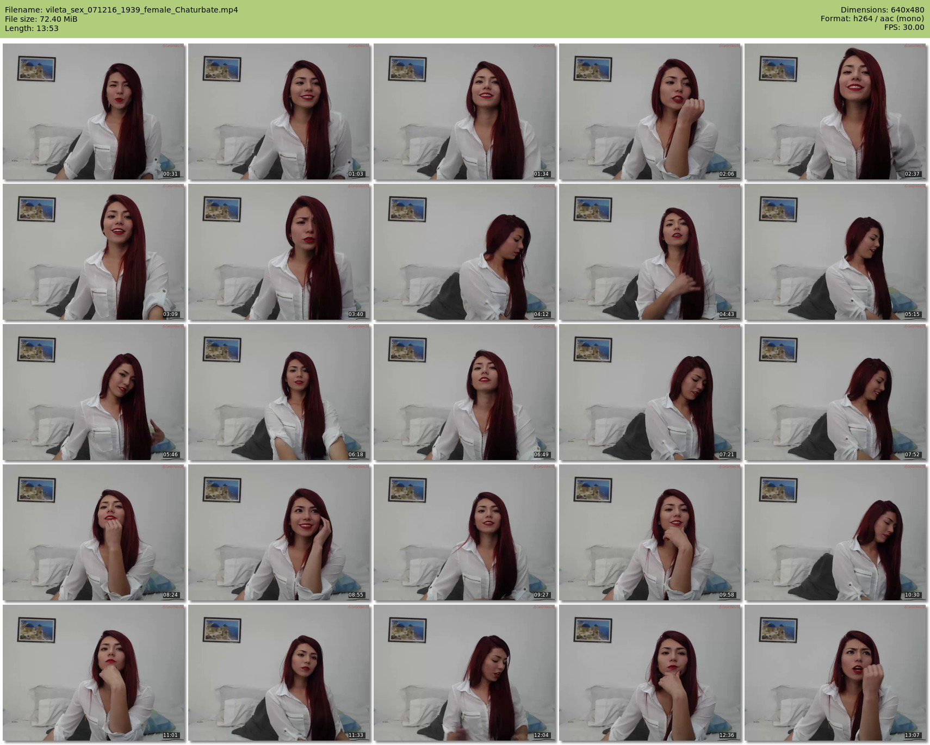Open the frame at 03:09
The width and height of the screenshot is (930, 745).
94,252
